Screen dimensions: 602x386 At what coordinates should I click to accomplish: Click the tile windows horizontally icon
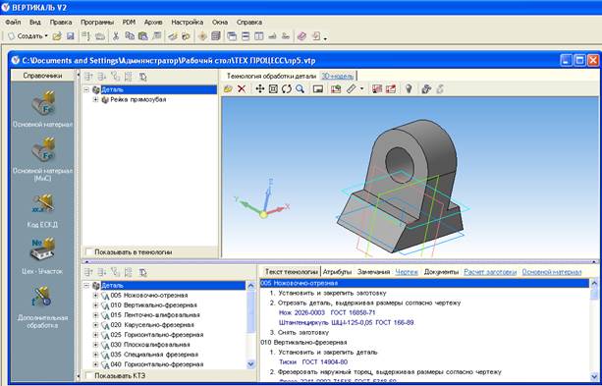[x=246, y=36]
